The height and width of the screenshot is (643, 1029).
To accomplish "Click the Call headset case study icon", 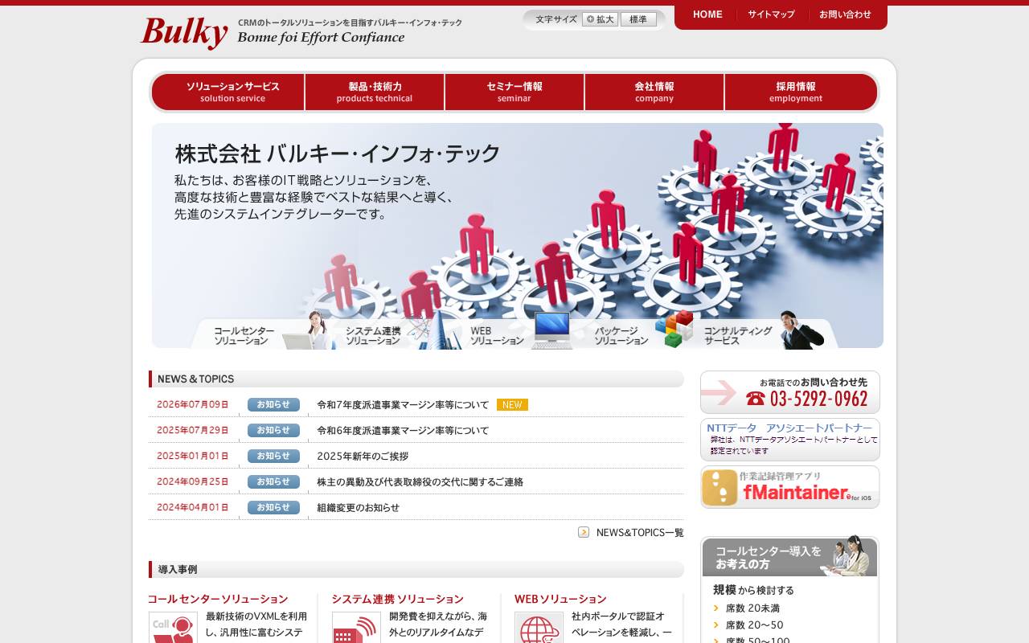I will [x=173, y=628].
